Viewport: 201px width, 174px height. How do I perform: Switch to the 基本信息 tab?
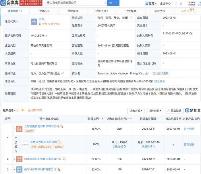15,11
